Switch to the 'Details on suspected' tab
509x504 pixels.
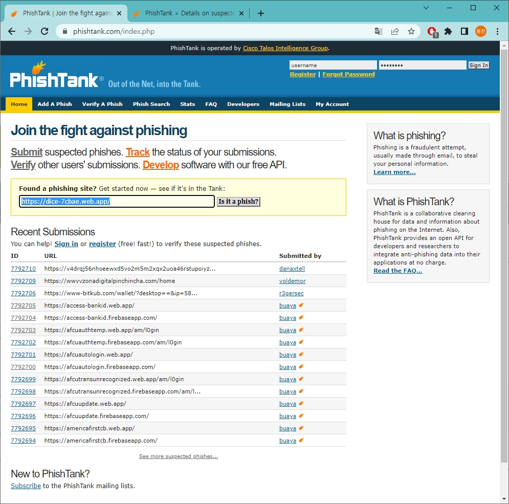tap(189, 13)
